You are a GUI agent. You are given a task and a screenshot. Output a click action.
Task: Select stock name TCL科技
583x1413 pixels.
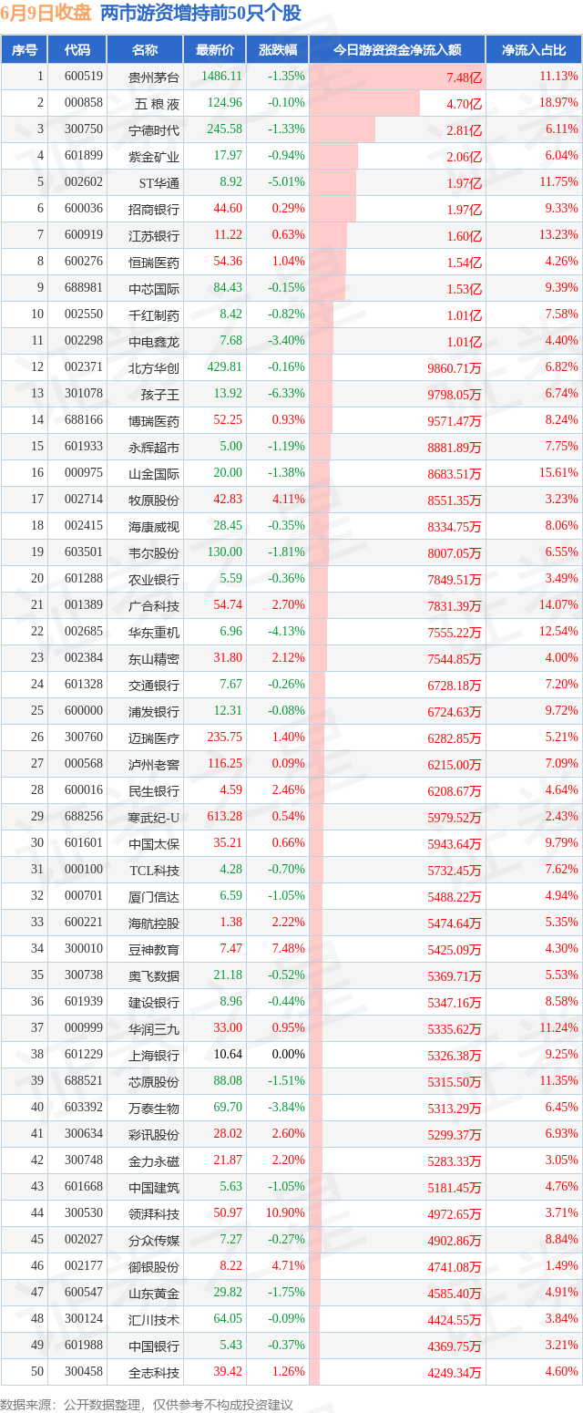click(155, 871)
